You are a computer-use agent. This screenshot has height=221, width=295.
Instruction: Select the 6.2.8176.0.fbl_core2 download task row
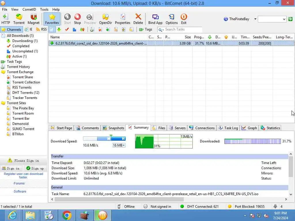click(x=171, y=43)
